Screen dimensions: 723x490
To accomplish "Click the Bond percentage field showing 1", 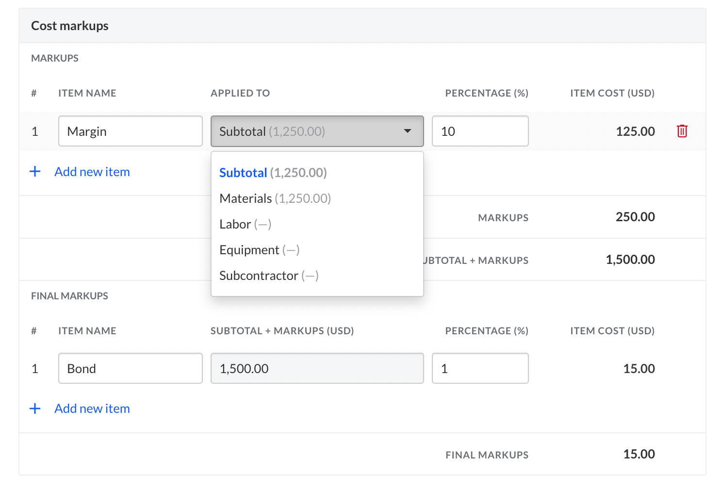I will [479, 369].
